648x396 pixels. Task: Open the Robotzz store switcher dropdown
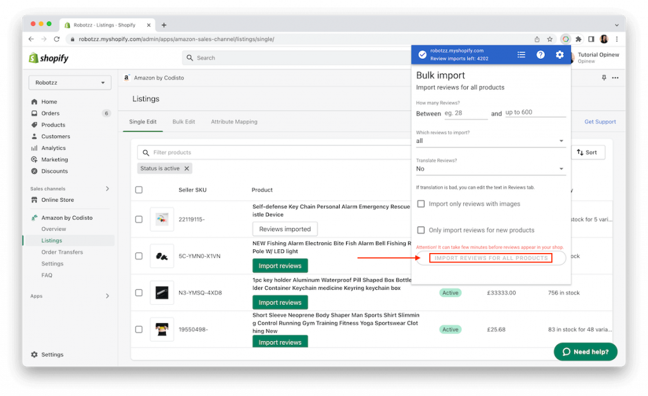(x=70, y=83)
